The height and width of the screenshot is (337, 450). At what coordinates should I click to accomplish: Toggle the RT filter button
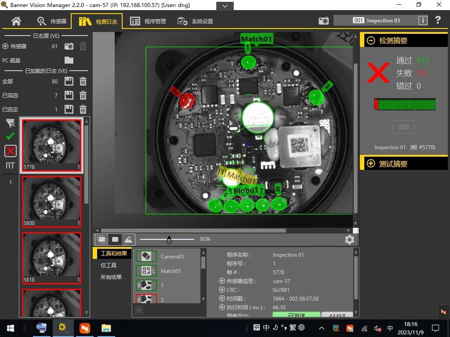(x=10, y=165)
